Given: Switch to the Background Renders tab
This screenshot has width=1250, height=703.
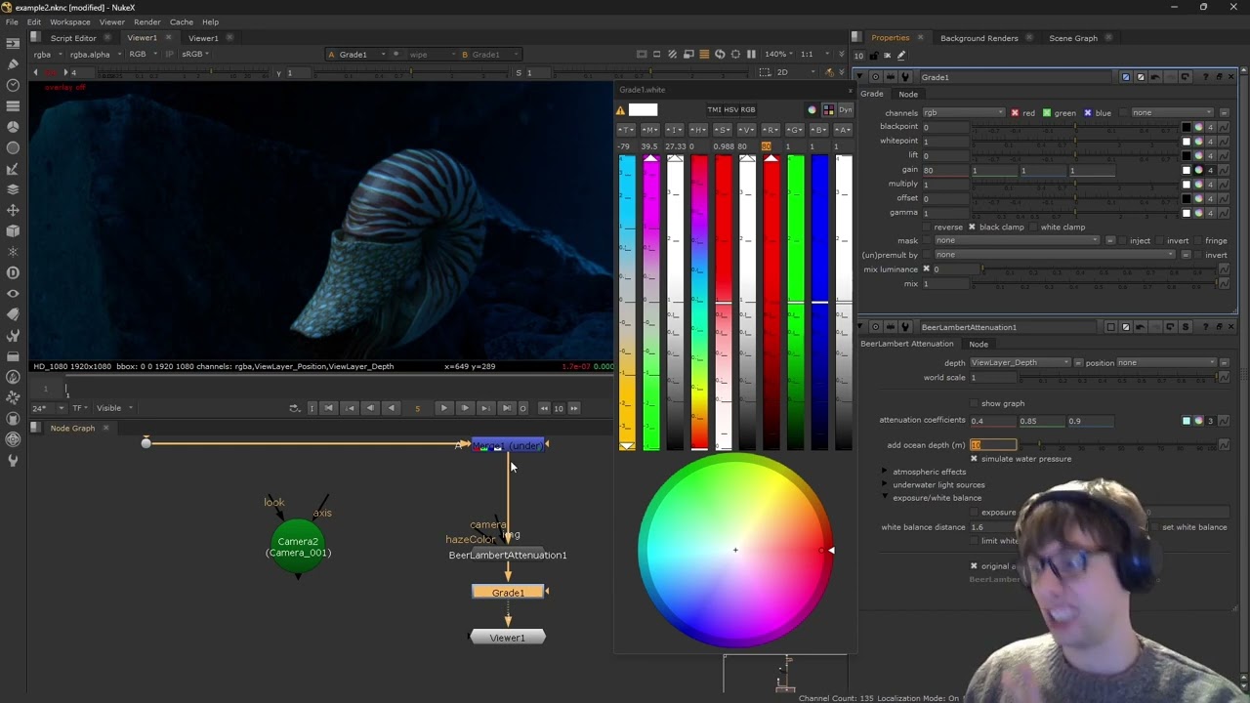Looking at the screenshot, I should (x=979, y=38).
